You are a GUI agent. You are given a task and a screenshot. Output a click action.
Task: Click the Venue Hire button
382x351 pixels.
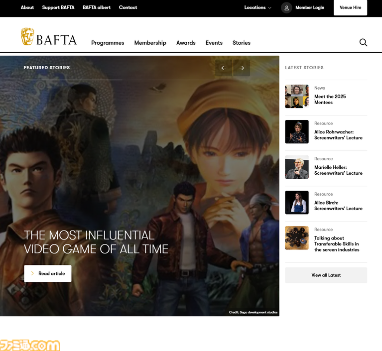pyautogui.click(x=350, y=7)
